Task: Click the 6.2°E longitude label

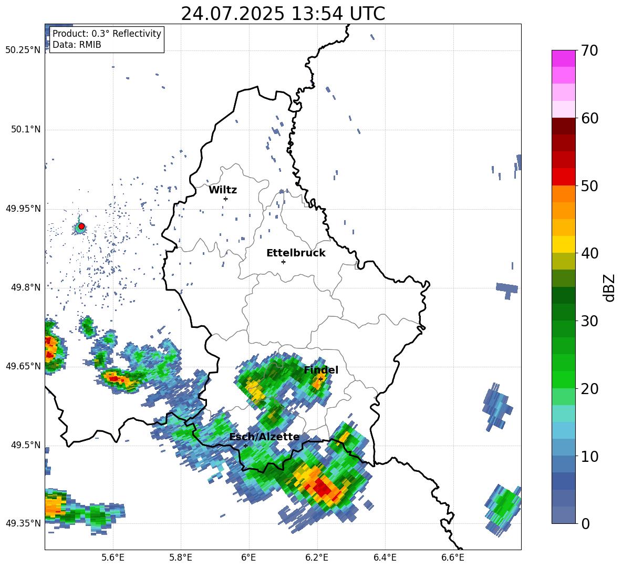Action: tap(317, 557)
